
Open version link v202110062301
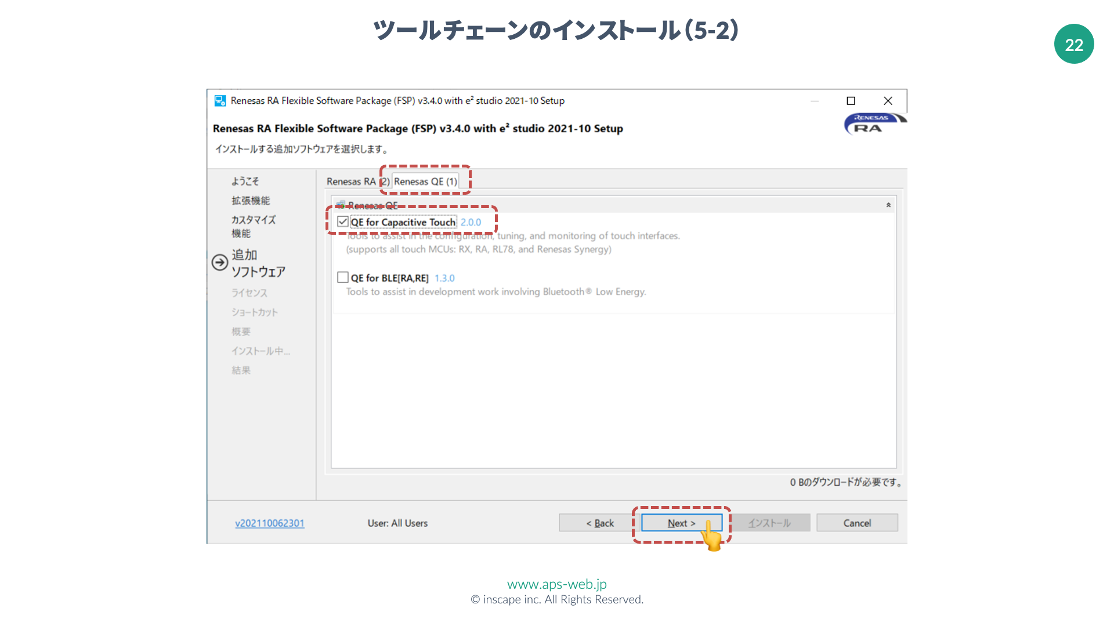(270, 523)
